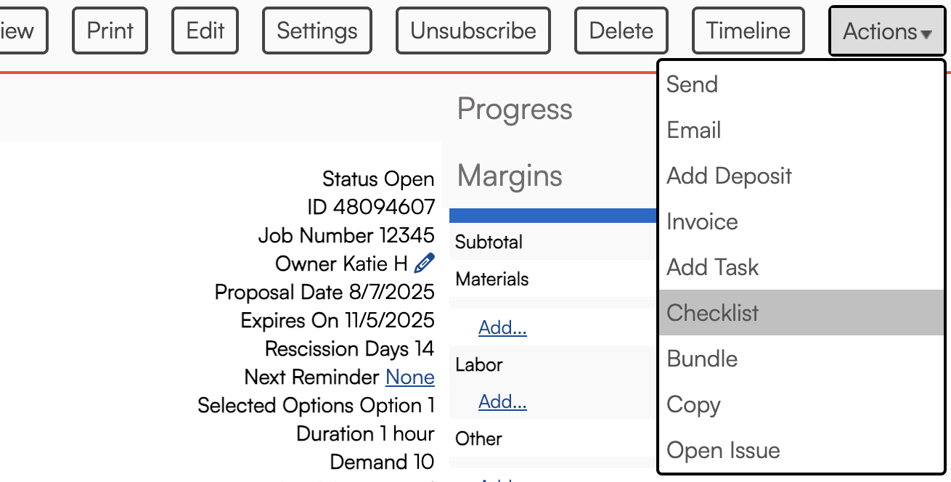Select Send from the Actions menu

click(692, 84)
